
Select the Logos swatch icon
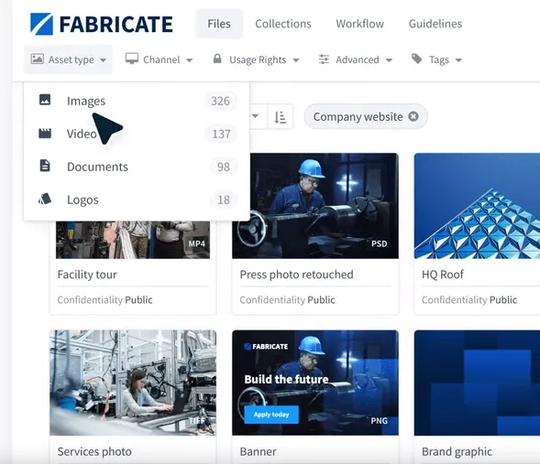[45, 199]
